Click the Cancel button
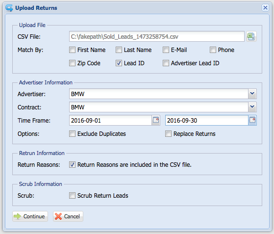Viewport: 274px width, 234px height. [x=68, y=216]
